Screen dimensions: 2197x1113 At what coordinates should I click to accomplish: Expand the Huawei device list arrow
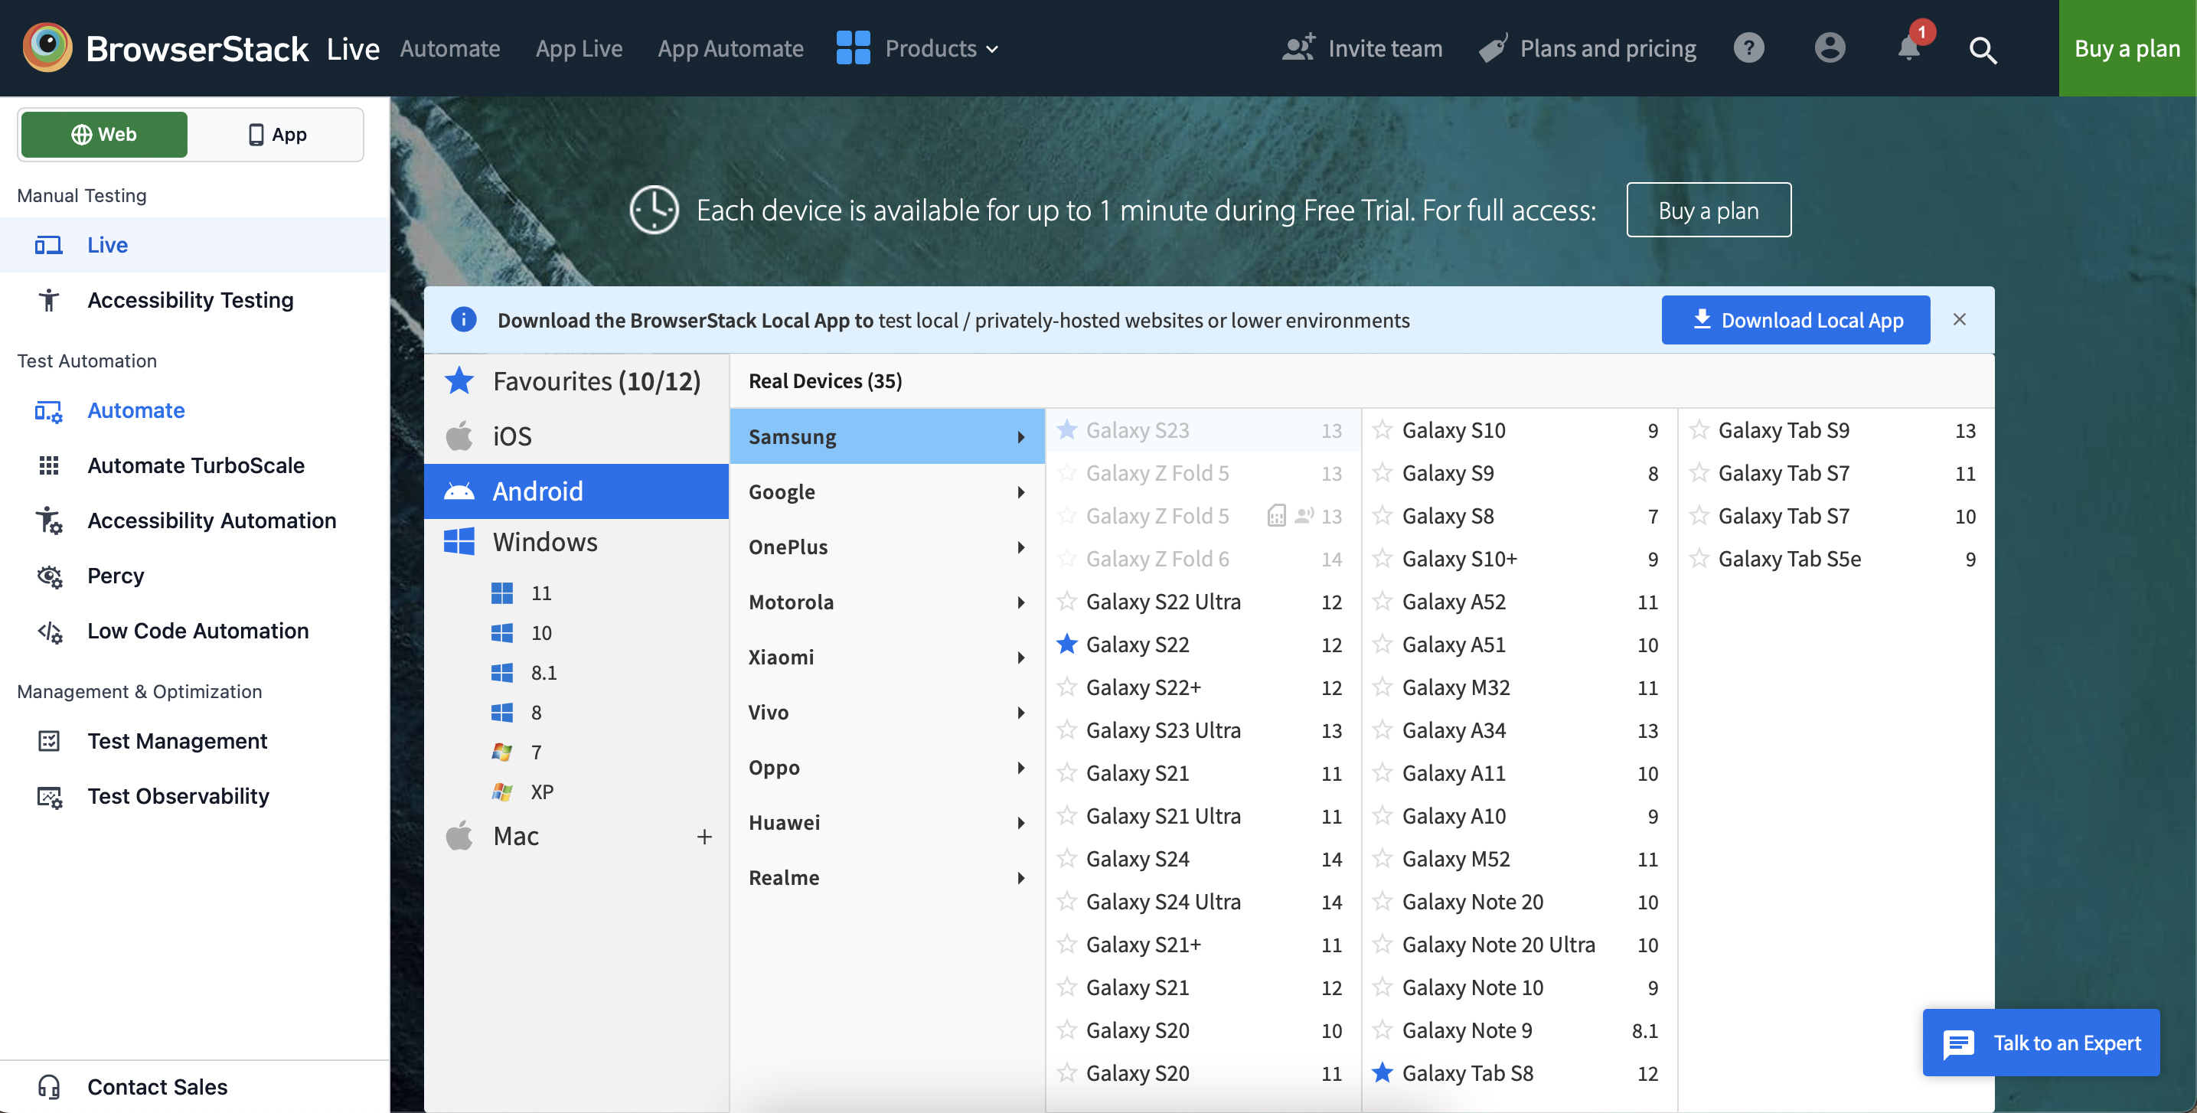click(x=1020, y=823)
